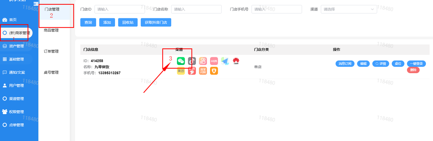
Task: Open the 详情 button with magnifier icon
Action: [x=381, y=64]
